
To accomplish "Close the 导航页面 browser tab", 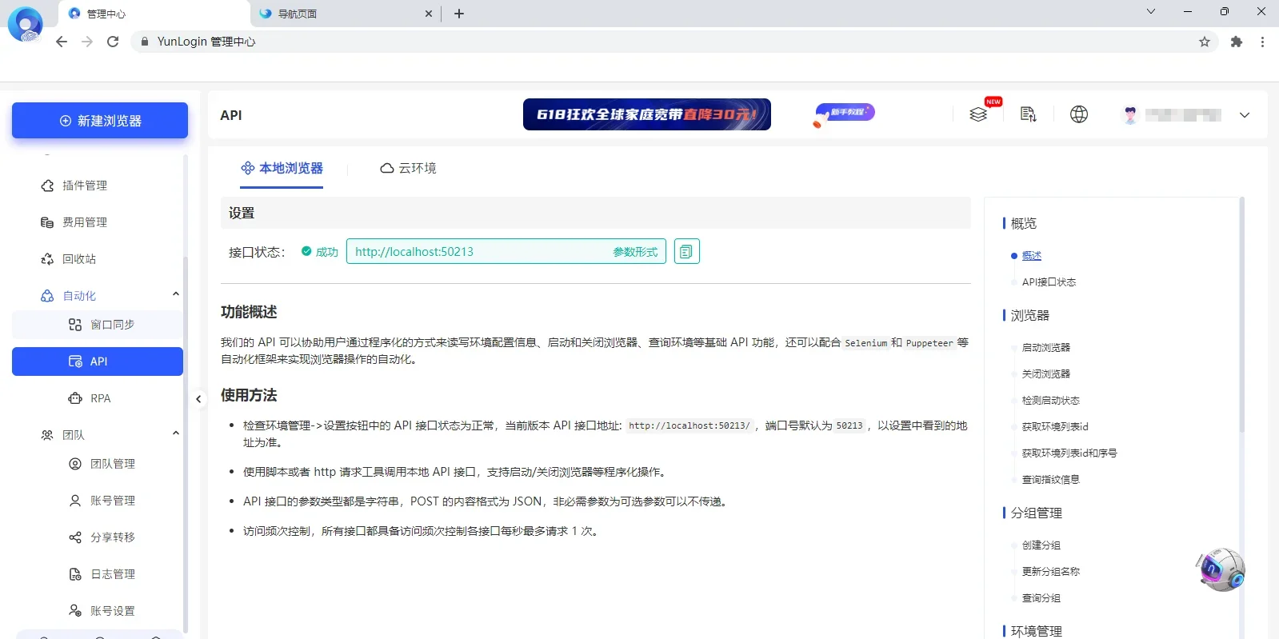I will point(429,14).
